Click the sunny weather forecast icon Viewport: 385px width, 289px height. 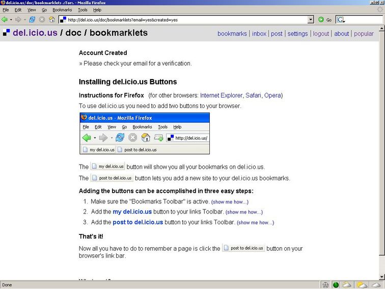pos(362,284)
